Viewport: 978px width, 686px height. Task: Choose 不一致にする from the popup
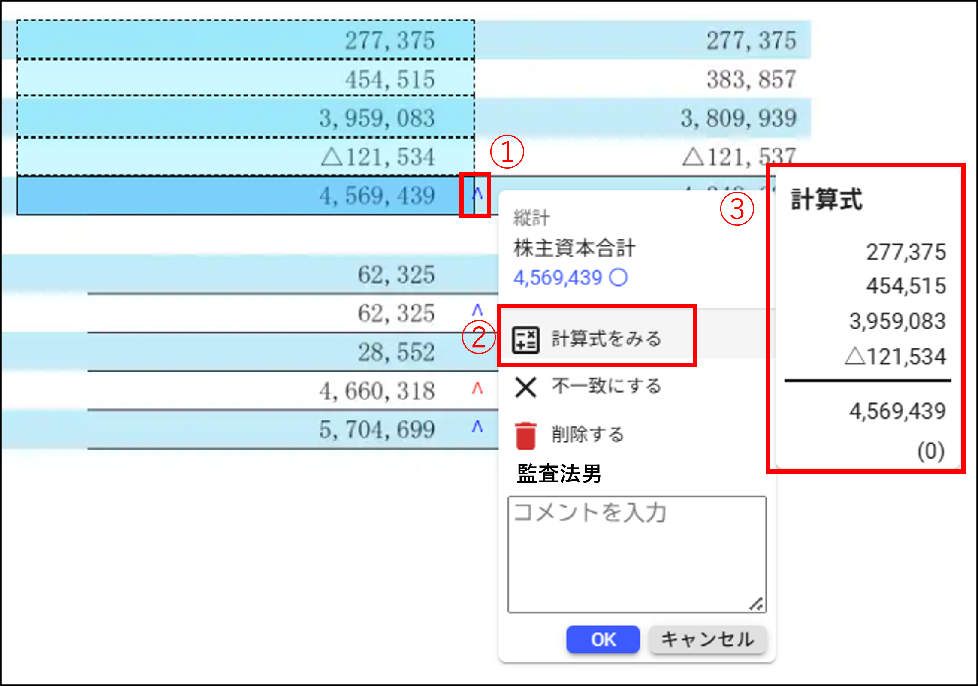point(606,386)
